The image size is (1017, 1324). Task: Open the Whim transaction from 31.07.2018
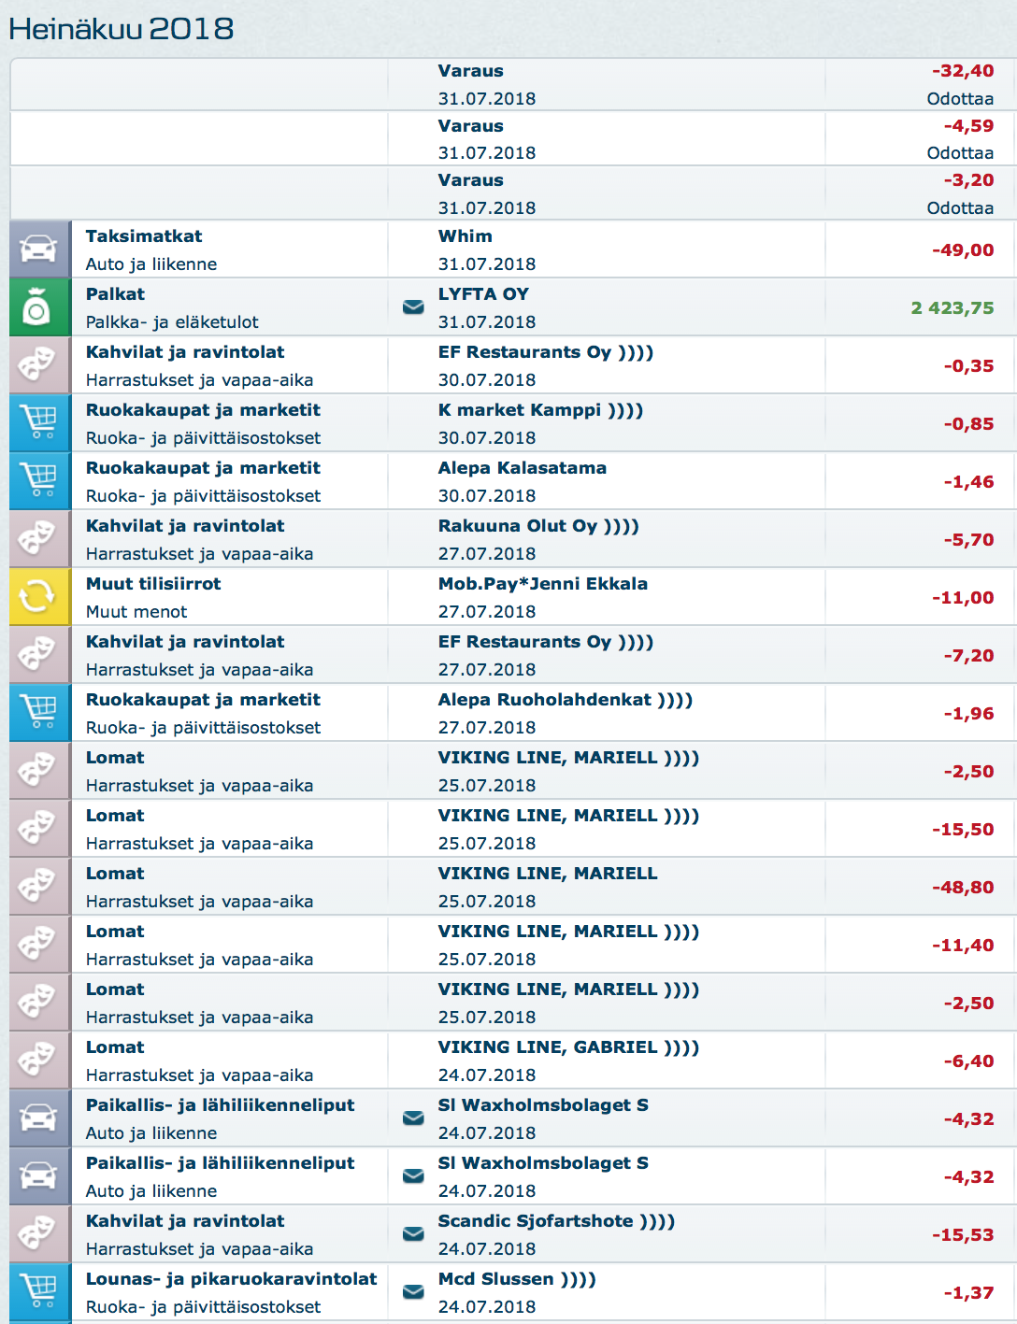(466, 236)
